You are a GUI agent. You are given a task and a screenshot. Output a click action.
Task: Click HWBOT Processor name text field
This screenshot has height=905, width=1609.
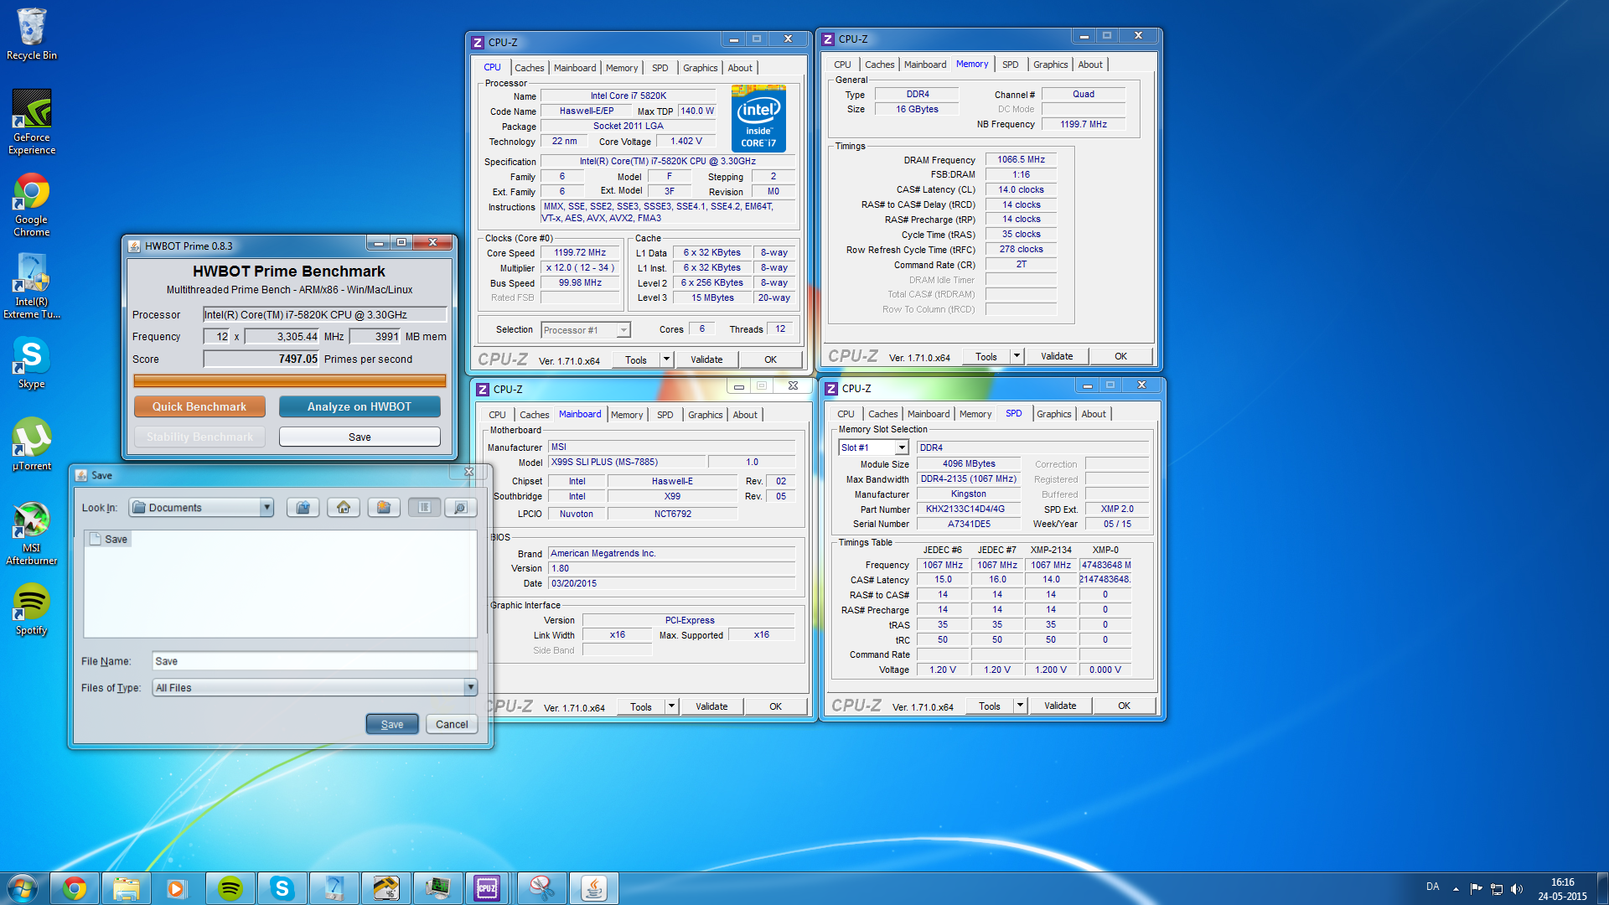[x=324, y=314]
